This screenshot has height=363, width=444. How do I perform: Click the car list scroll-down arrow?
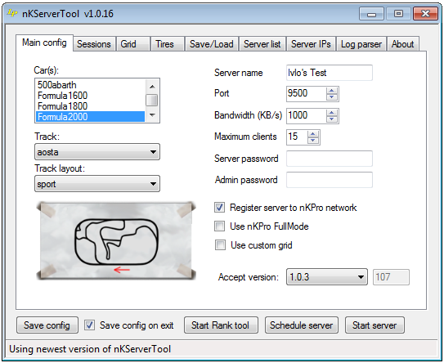(x=152, y=115)
